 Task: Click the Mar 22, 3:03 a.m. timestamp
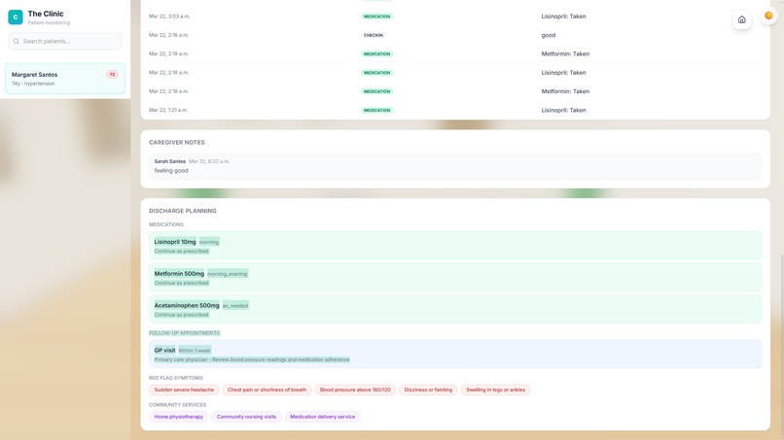(169, 17)
